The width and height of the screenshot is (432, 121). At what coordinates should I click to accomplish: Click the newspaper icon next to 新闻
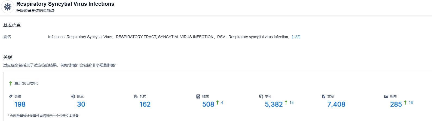(386, 96)
